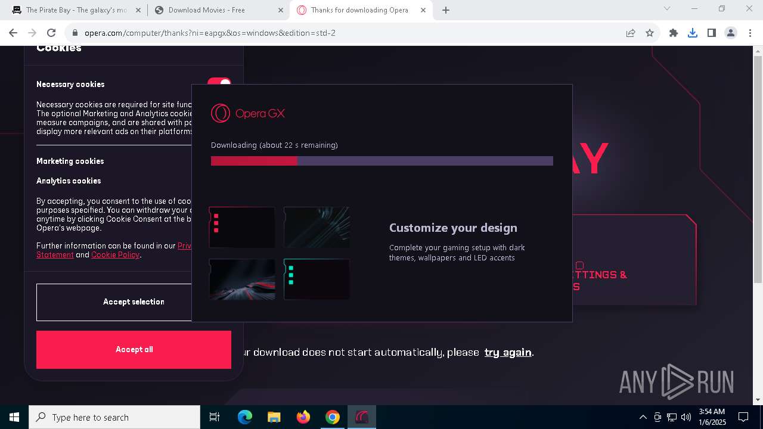Expand the tab search dropdown arrow
The image size is (763, 429).
click(x=667, y=9)
